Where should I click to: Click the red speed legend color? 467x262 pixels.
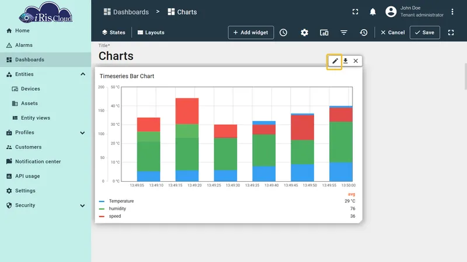pos(102,216)
